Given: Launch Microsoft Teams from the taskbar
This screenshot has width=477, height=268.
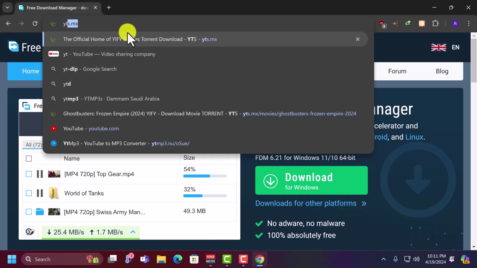Looking at the screenshot, I should (x=145, y=259).
